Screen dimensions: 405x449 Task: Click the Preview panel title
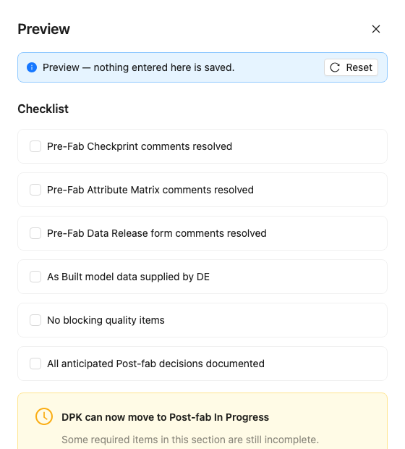44,29
